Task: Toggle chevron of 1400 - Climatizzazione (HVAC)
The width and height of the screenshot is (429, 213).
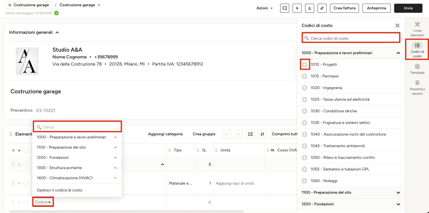Action: (x=115, y=178)
